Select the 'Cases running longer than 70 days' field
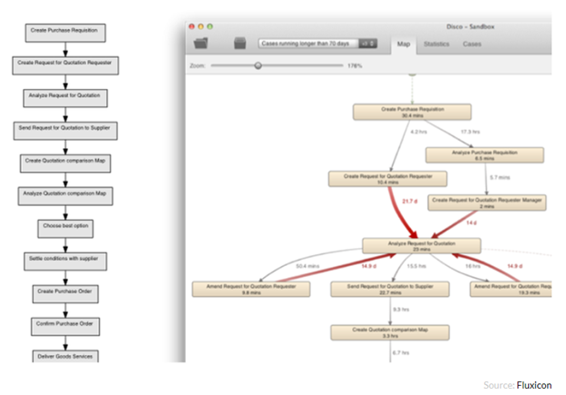Viewport: 566px width, 395px height. (x=308, y=44)
